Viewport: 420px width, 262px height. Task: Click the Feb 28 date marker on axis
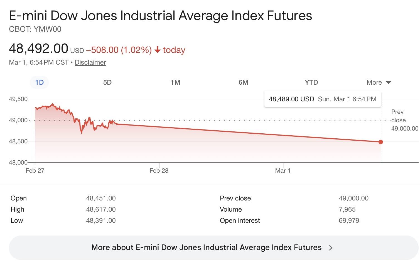[159, 170]
